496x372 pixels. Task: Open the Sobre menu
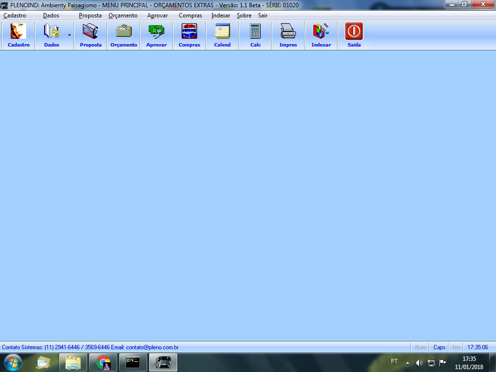point(244,15)
